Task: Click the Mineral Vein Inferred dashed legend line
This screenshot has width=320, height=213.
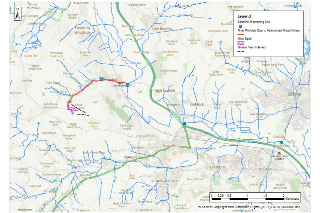Action: [241, 52]
